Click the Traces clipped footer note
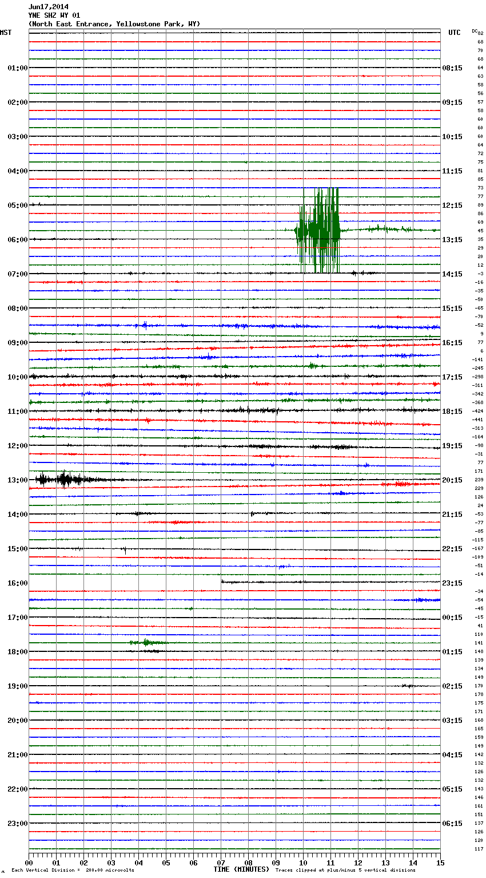This screenshot has width=486, height=878. tap(345, 871)
